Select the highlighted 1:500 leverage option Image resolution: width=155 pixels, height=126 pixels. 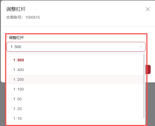(76, 60)
